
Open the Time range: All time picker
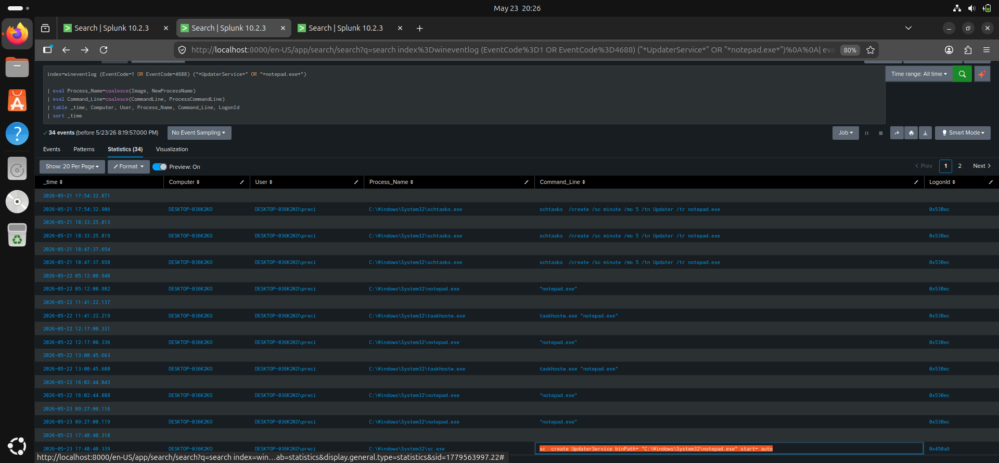coord(919,74)
